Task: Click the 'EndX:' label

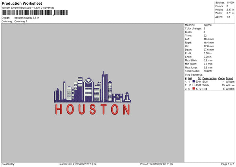Action: point(188,53)
